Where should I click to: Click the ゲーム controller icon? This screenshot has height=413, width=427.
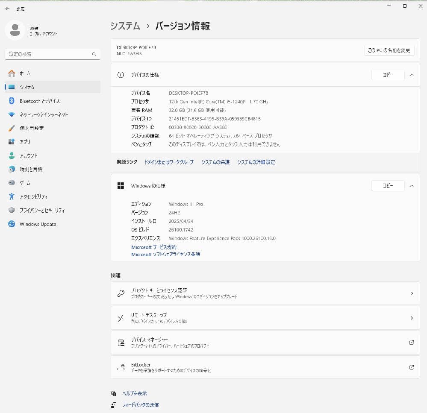(x=12, y=183)
